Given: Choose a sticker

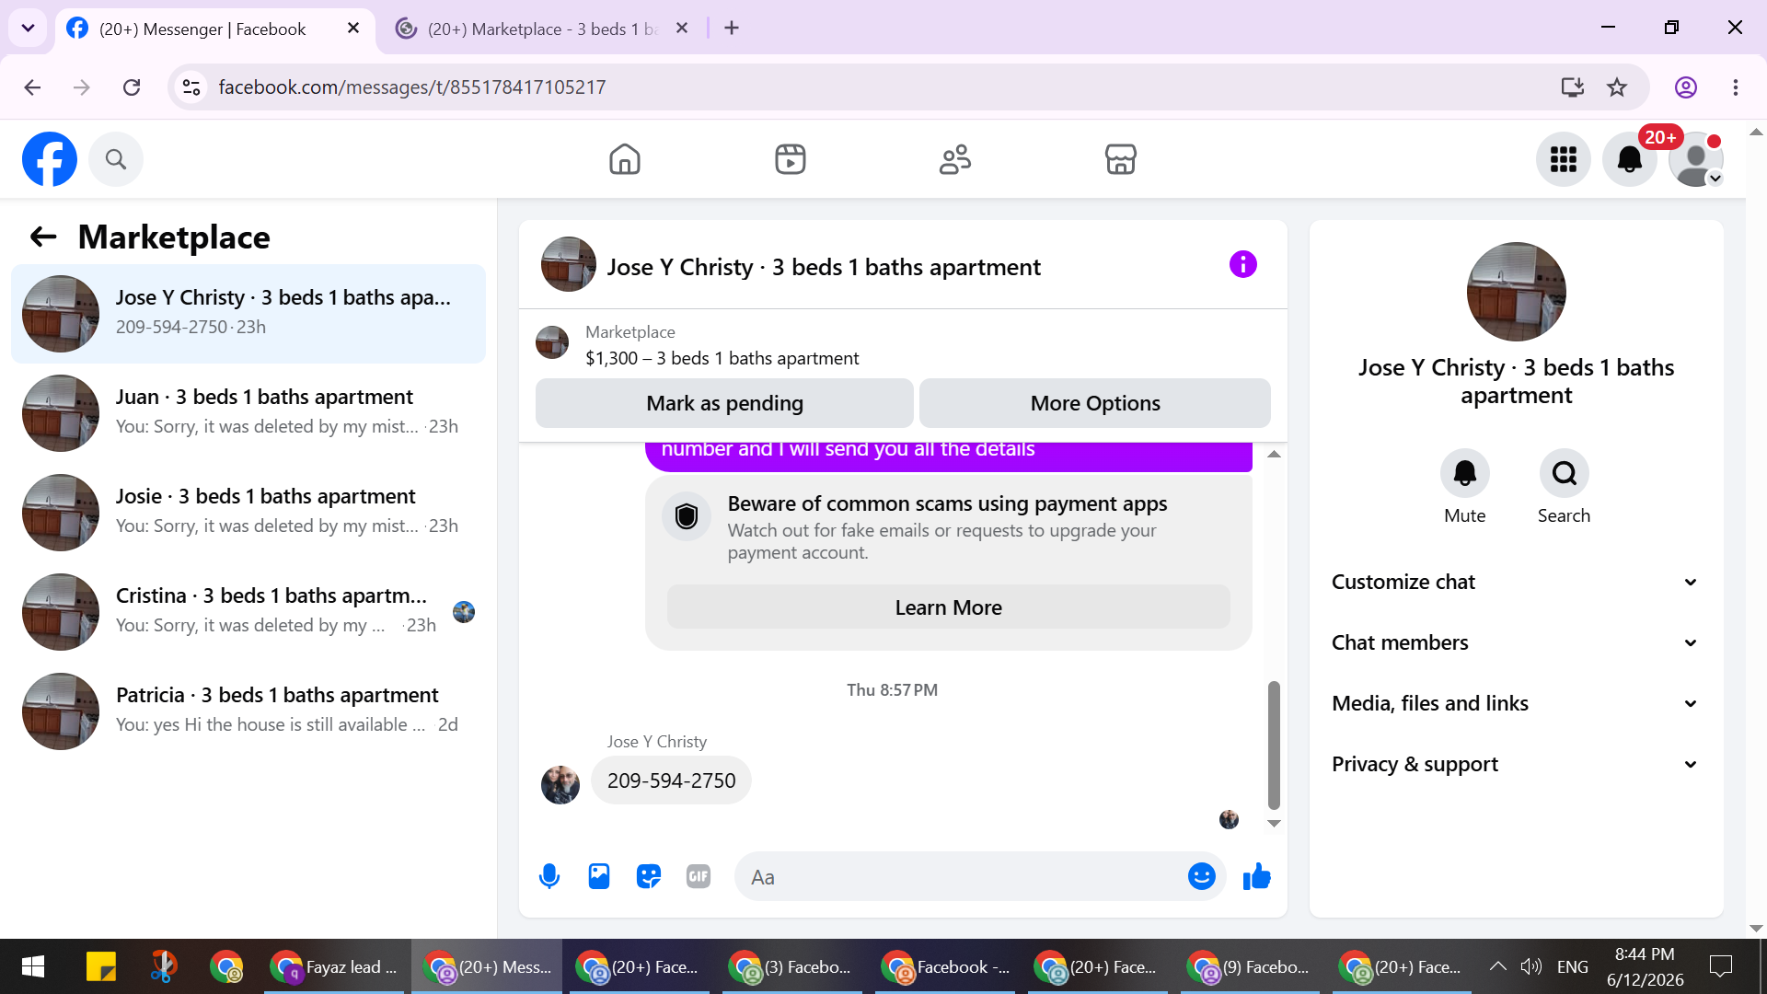Looking at the screenshot, I should 649,877.
